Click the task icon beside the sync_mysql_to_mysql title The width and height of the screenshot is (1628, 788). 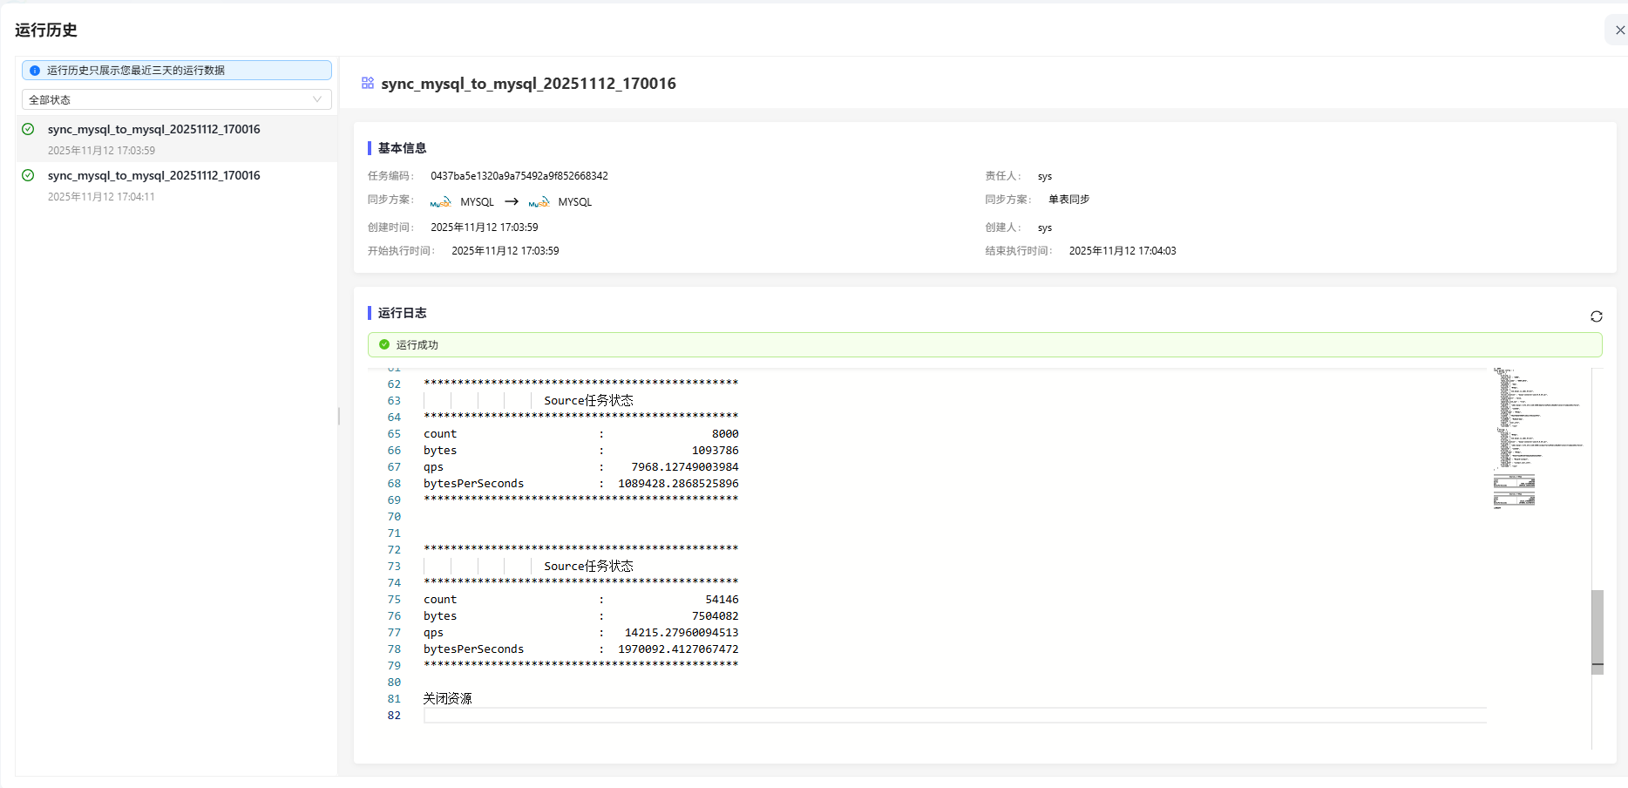coord(368,83)
